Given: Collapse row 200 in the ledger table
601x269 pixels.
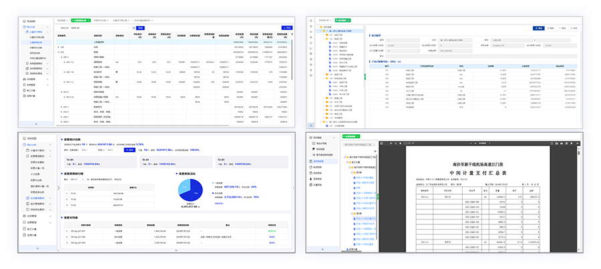Looking at the screenshot, I should point(59,52).
